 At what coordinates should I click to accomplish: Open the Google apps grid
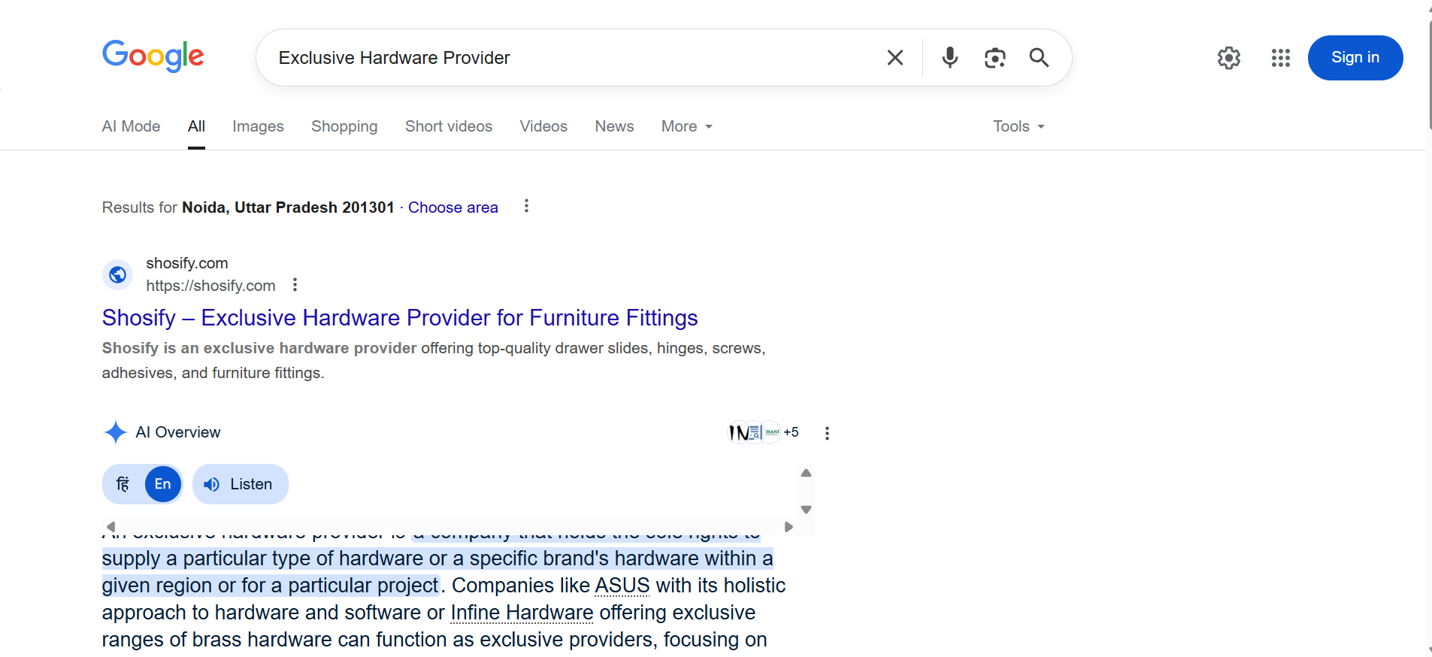[1280, 58]
